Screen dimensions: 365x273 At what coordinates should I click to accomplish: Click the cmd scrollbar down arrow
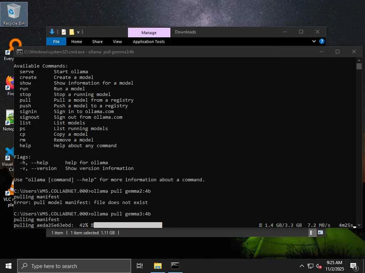click(x=359, y=225)
